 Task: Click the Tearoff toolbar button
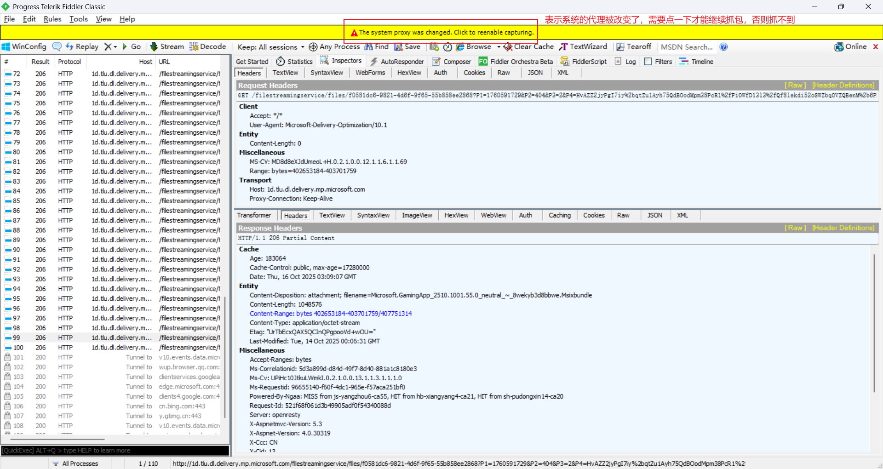click(x=634, y=47)
